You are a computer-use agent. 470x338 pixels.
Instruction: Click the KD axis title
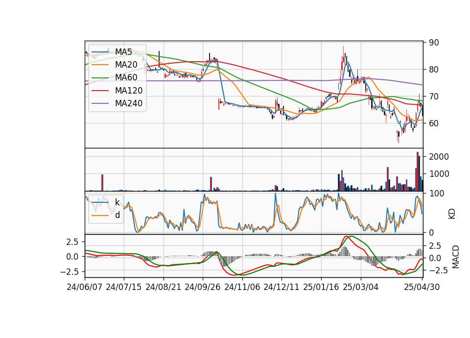coord(452,214)
